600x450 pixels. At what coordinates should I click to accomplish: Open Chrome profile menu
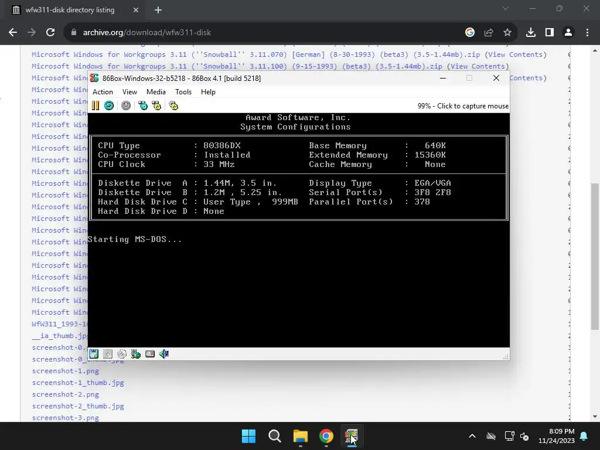point(568,33)
